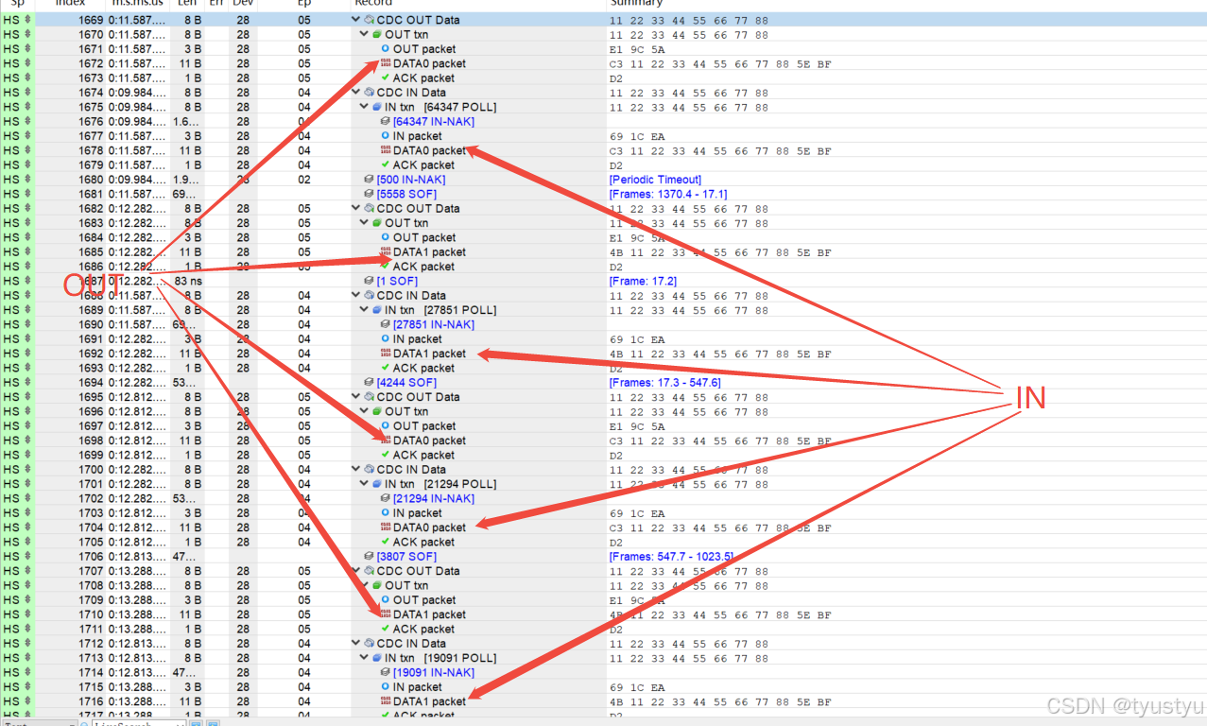
Task: Click the CDC OUT Data icon in row 1669
Action: [x=369, y=20]
